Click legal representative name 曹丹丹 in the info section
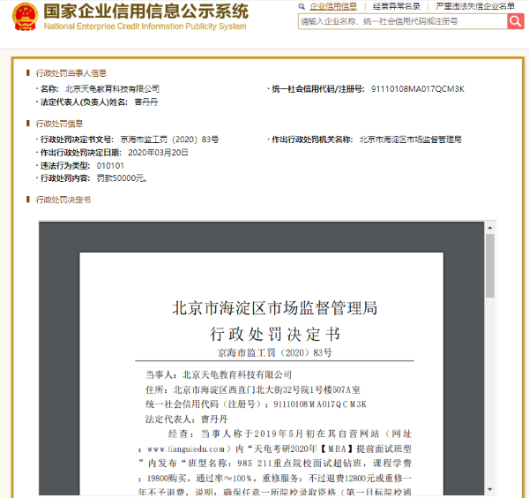 146,102
